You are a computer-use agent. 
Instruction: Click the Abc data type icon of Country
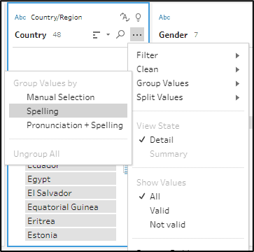[20, 17]
